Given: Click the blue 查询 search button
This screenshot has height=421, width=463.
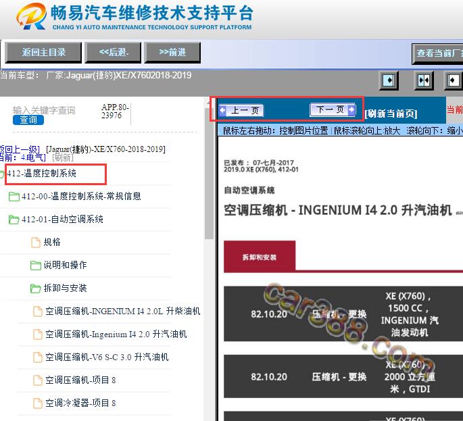Looking at the screenshot, I should click(28, 120).
